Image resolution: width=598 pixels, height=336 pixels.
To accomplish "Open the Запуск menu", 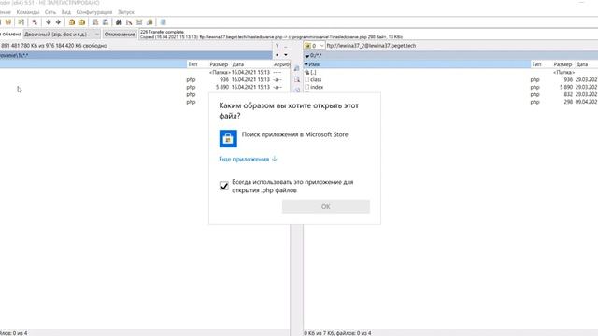I will click(x=126, y=12).
